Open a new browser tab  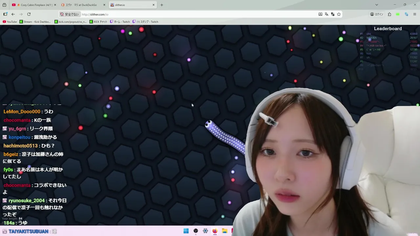coord(162,5)
